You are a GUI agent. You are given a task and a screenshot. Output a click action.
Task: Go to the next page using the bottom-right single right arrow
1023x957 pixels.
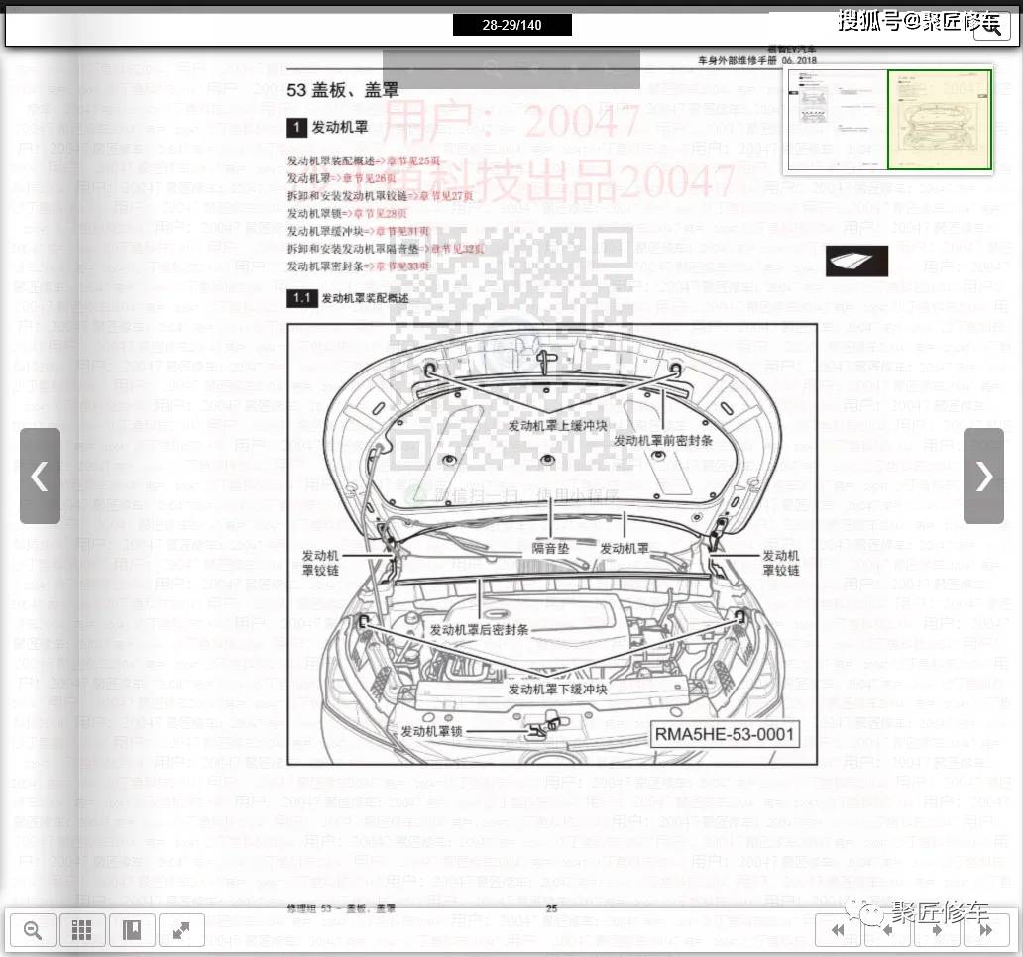(x=937, y=930)
